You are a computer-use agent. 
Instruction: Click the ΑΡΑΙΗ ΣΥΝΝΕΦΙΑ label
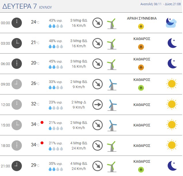pos(142,18)
